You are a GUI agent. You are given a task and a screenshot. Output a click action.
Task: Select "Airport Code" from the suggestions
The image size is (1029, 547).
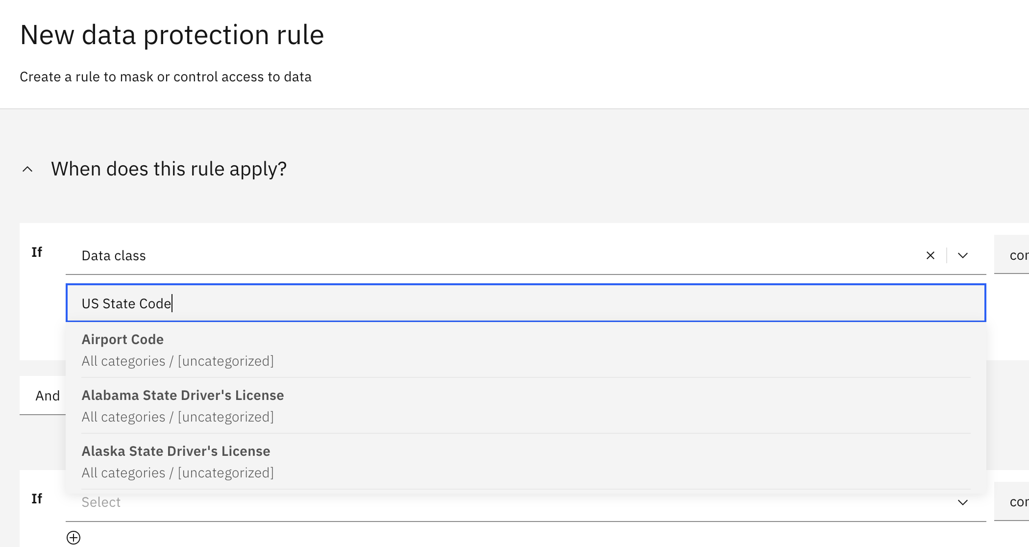(x=122, y=339)
